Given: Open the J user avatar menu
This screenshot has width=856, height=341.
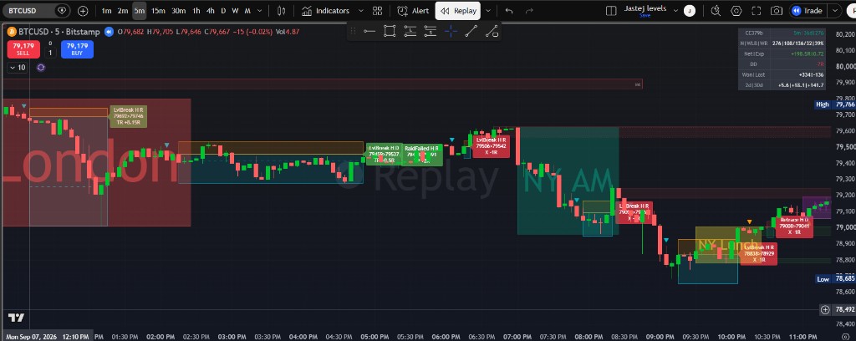Looking at the screenshot, I should pyautogui.click(x=690, y=10).
